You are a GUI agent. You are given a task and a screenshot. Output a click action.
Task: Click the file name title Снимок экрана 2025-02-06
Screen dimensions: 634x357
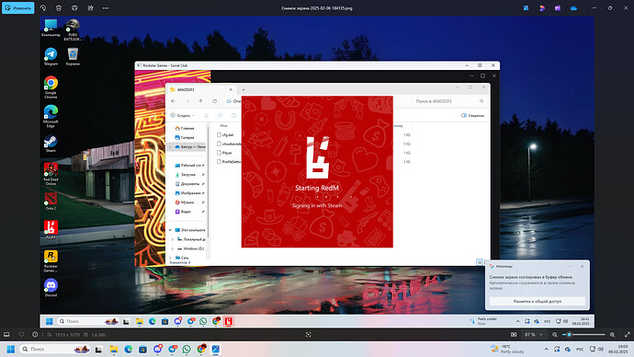click(x=317, y=8)
